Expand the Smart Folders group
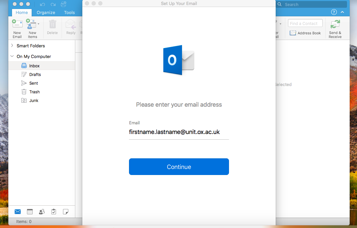This screenshot has width=357, height=228. coord(12,46)
